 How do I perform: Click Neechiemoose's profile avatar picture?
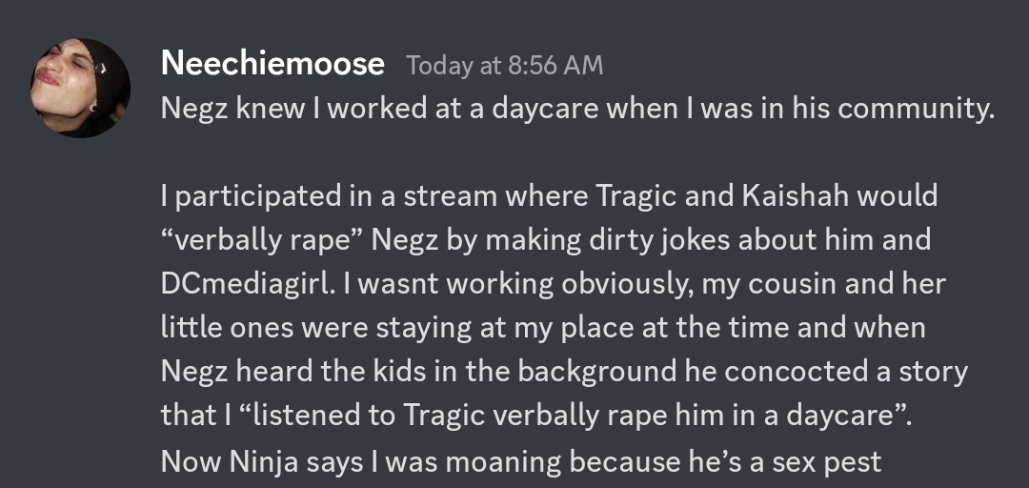81,88
